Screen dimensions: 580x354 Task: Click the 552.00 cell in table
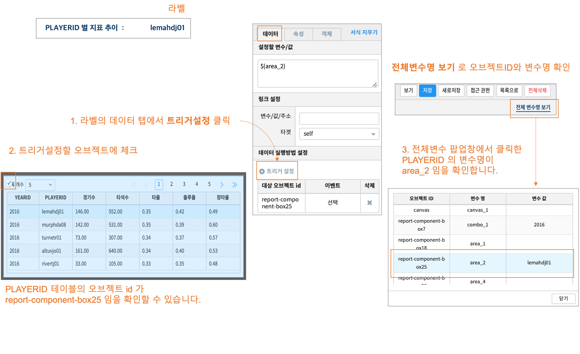coord(122,212)
